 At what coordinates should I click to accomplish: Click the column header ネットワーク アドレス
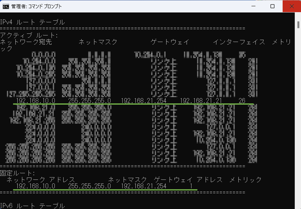coord(41,180)
